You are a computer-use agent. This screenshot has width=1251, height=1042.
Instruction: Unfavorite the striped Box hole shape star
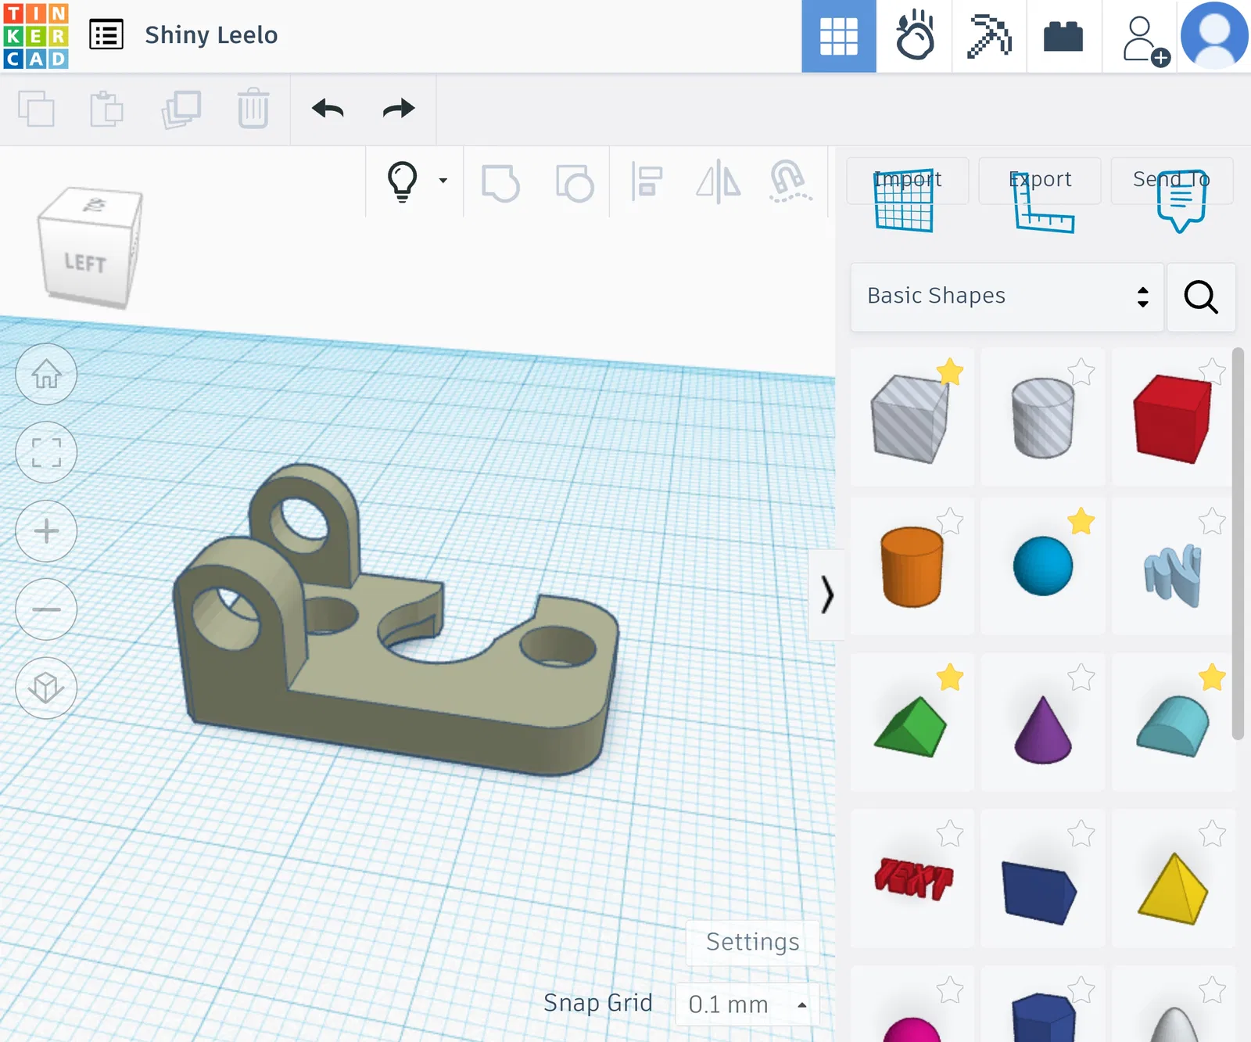point(950,372)
